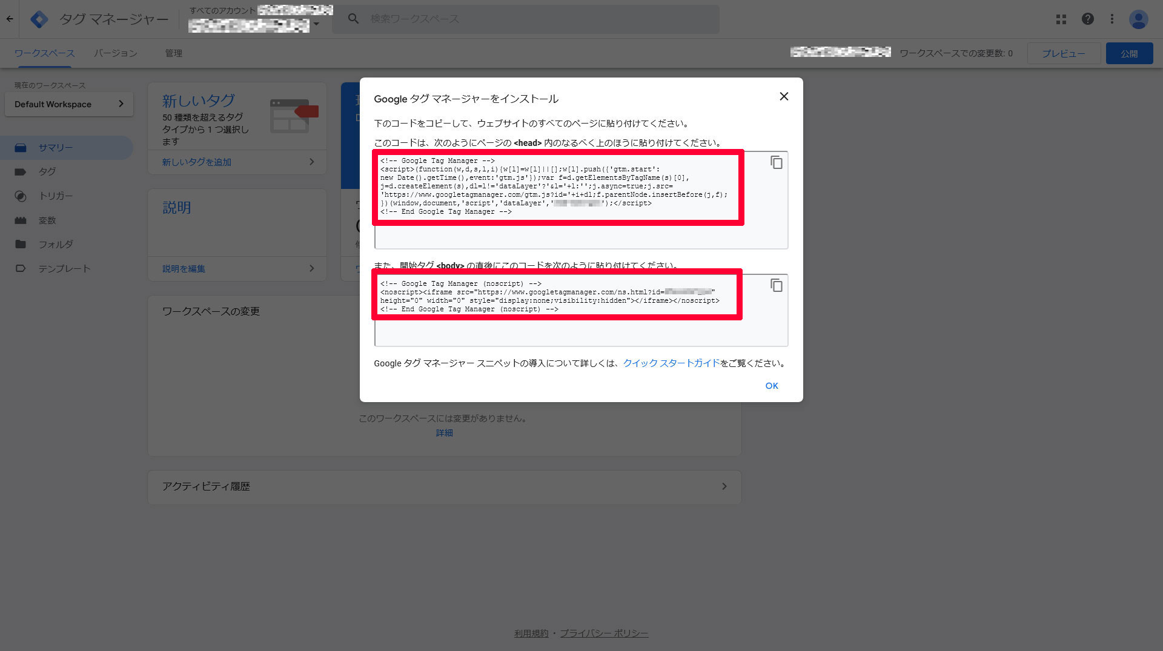Click the アクティビティ履歴 row label
The height and width of the screenshot is (651, 1163).
(206, 486)
